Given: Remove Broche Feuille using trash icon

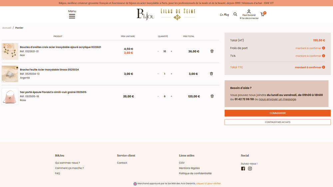Looking at the screenshot, I should (x=212, y=74).
